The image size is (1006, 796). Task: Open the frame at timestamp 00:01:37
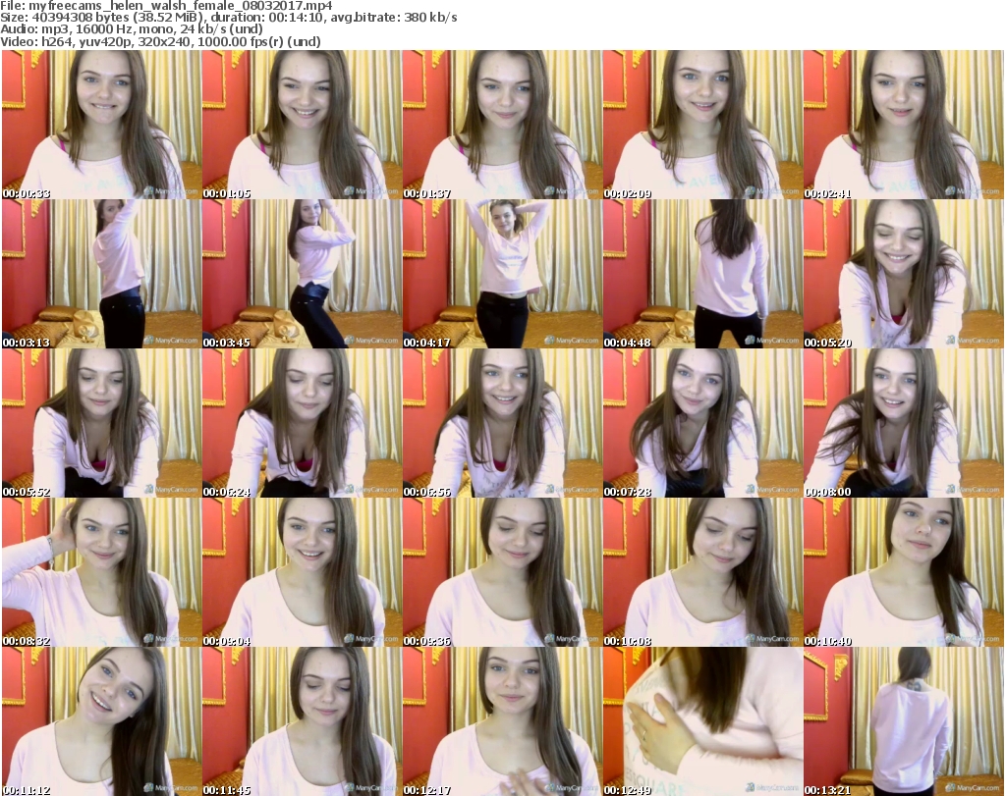pyautogui.click(x=502, y=125)
